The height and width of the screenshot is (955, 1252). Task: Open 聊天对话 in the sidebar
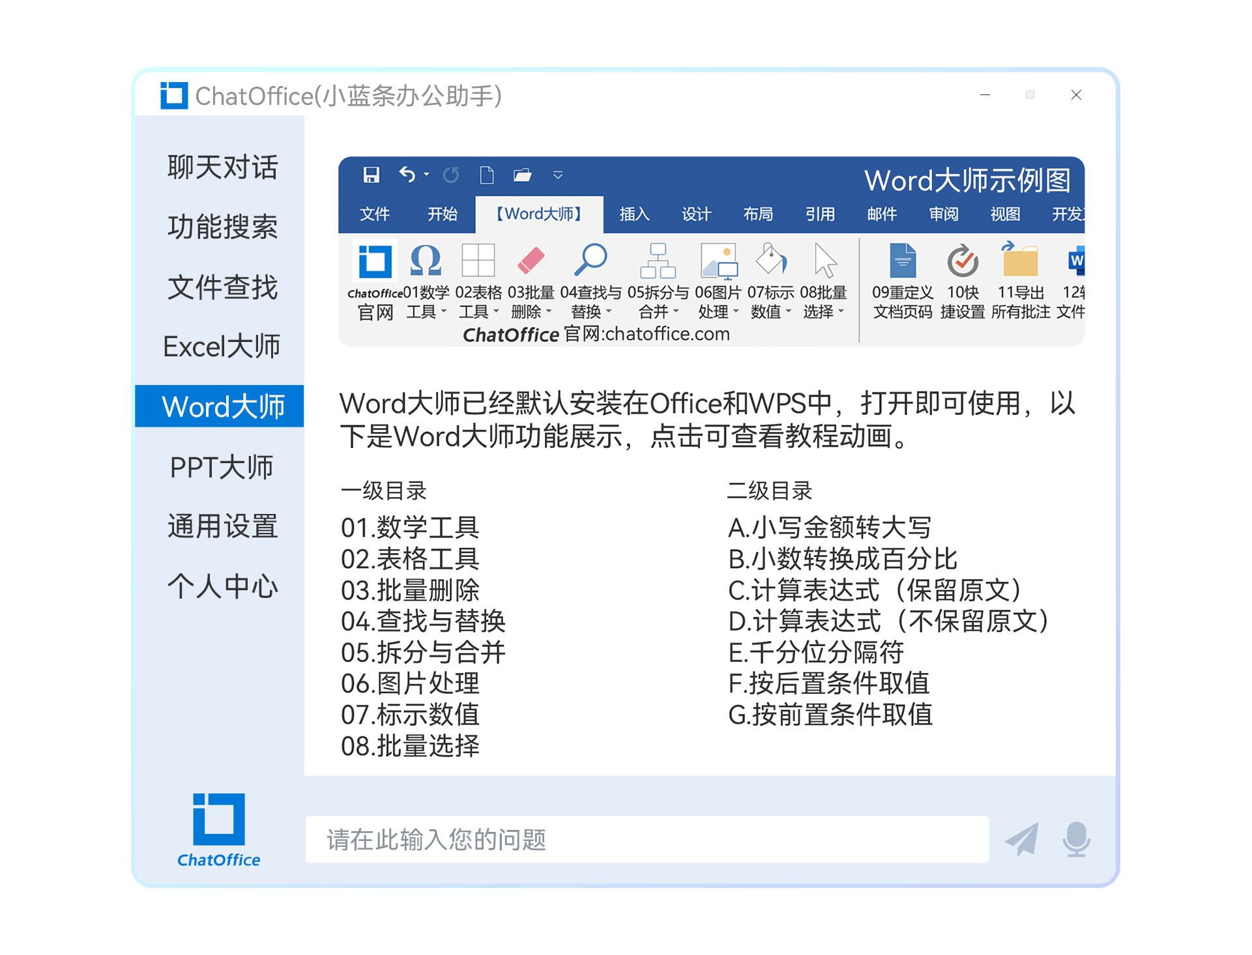(222, 167)
